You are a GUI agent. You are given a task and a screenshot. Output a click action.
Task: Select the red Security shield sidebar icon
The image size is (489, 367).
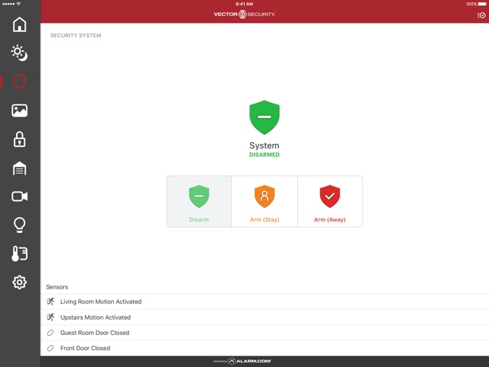pyautogui.click(x=20, y=81)
